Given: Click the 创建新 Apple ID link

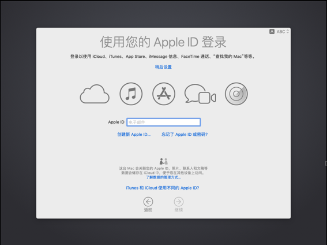Looking at the screenshot, I should [x=134, y=135].
